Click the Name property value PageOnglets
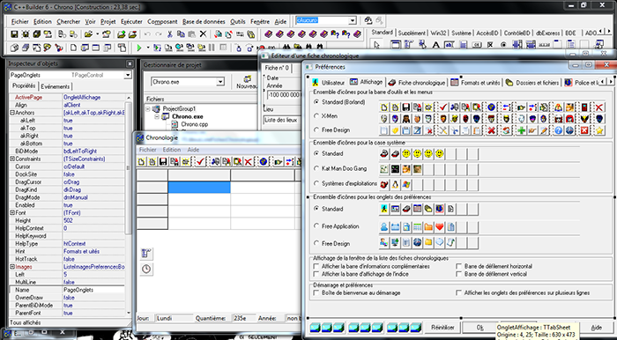 (93, 290)
